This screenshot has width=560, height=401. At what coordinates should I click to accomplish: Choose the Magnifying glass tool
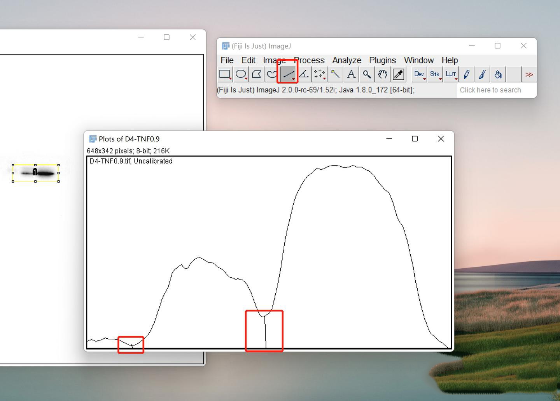coord(367,74)
